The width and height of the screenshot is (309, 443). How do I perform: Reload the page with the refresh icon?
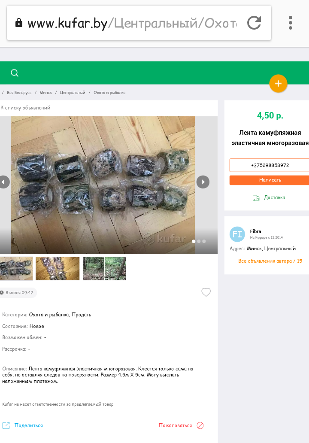254,23
